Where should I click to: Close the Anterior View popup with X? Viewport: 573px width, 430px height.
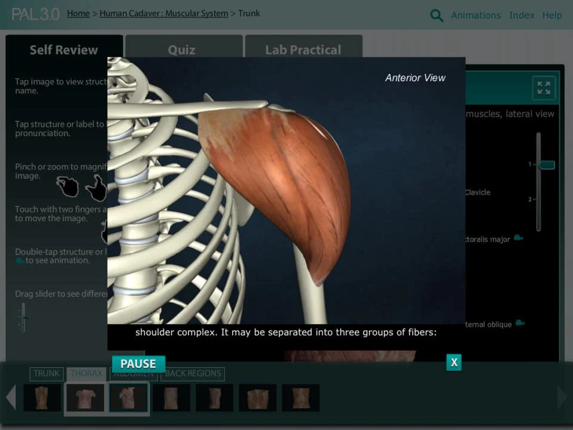point(454,362)
